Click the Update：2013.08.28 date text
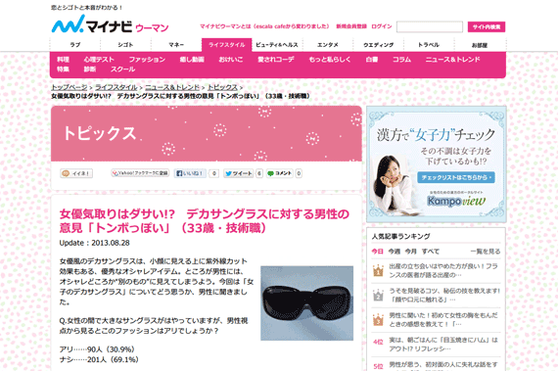Viewport: 558px width, 371px height. click(x=94, y=243)
